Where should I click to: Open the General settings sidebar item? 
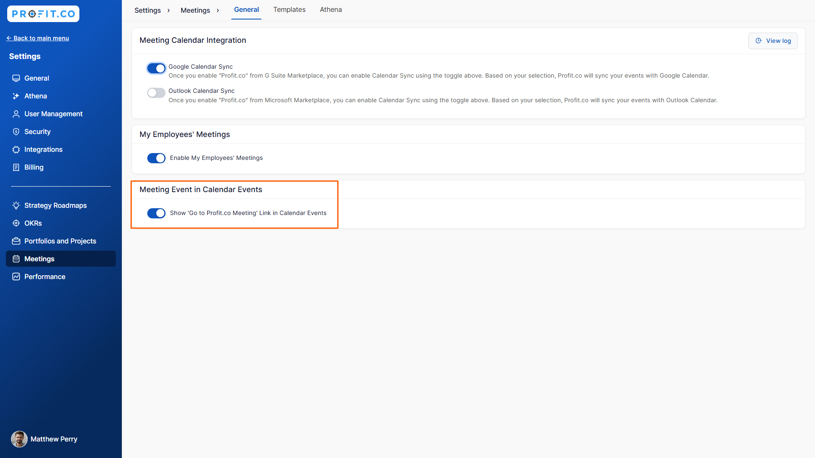pyautogui.click(x=37, y=78)
